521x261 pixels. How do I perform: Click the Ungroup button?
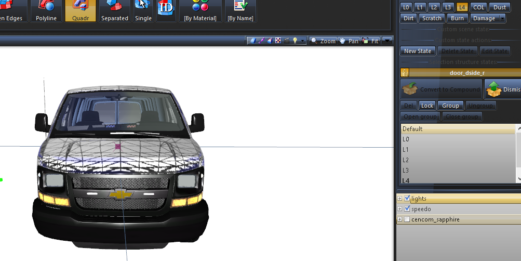481,106
